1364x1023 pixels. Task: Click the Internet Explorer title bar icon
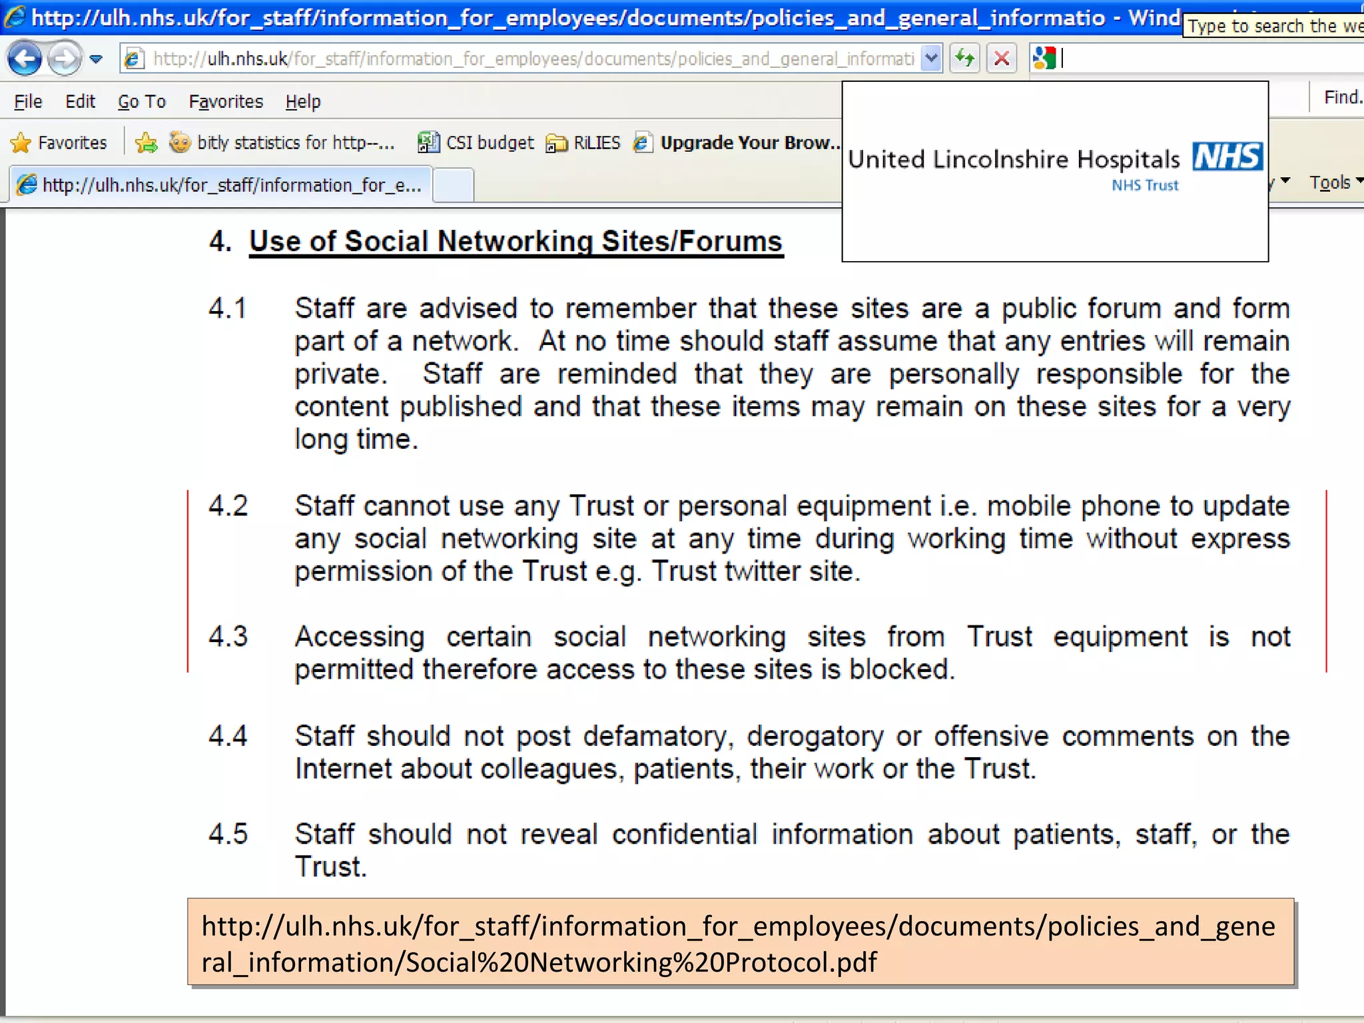[x=15, y=17]
